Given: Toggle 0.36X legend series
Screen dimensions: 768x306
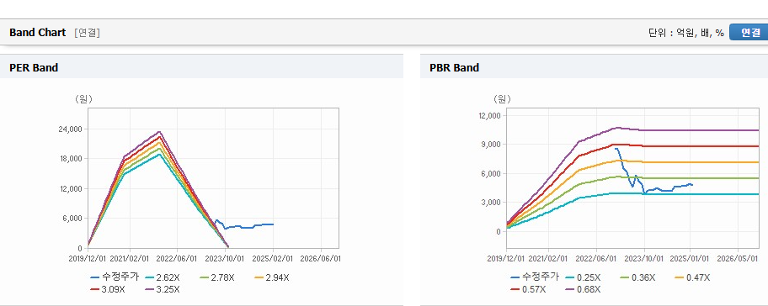Looking at the screenshot, I should point(637,277).
